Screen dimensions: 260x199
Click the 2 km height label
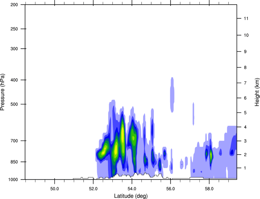(245, 155)
